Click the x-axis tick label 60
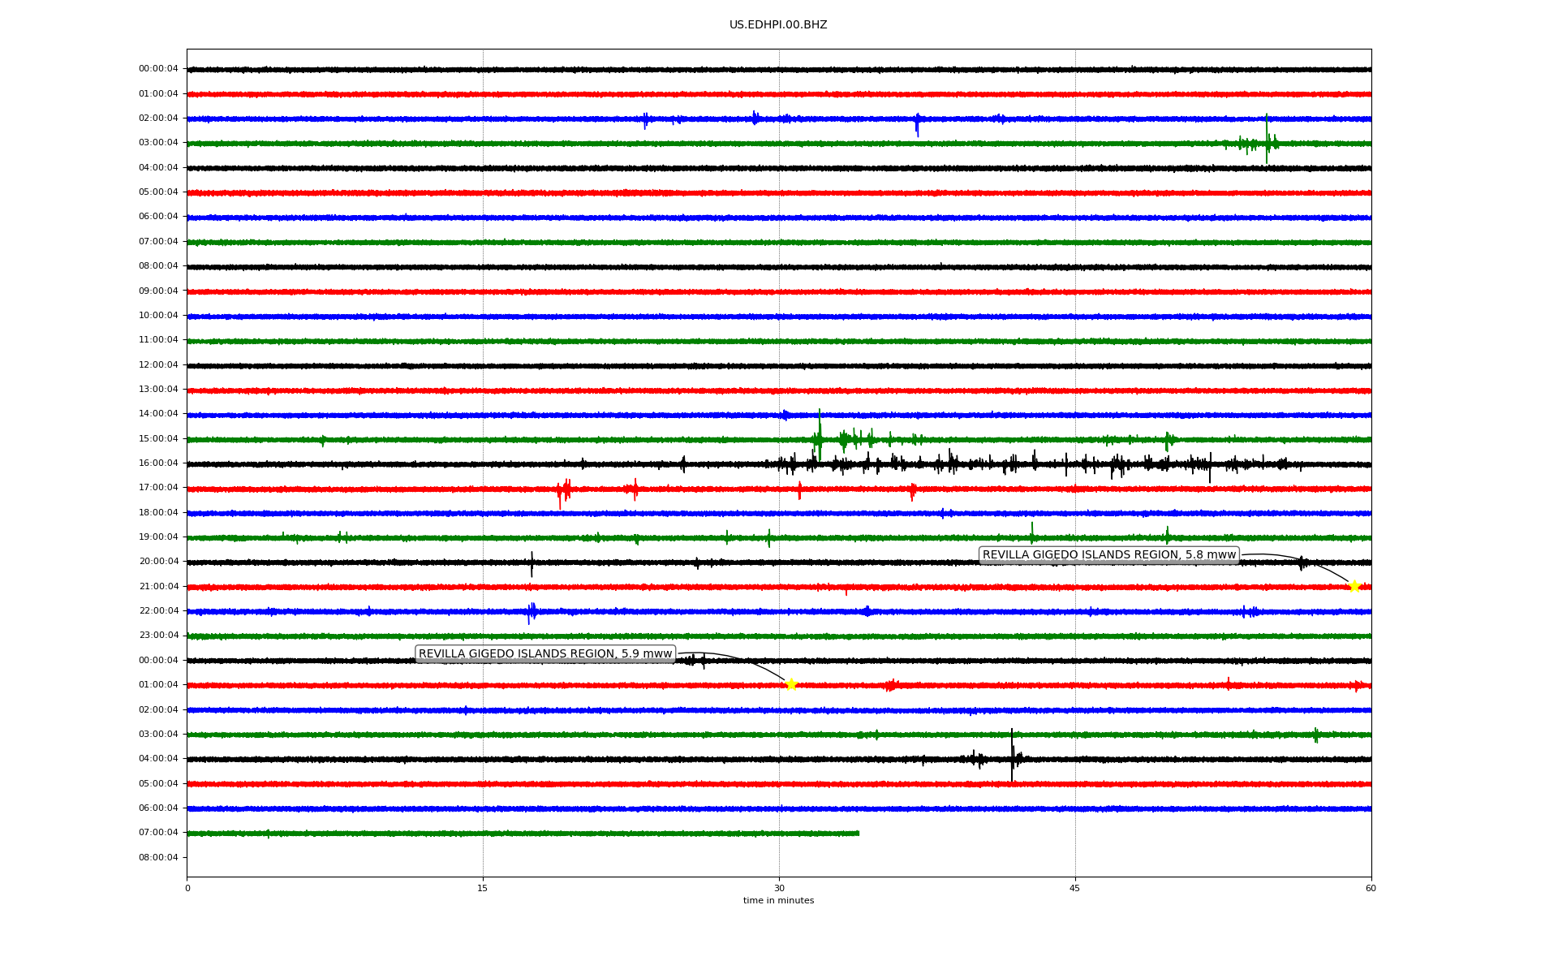 pyautogui.click(x=1371, y=888)
